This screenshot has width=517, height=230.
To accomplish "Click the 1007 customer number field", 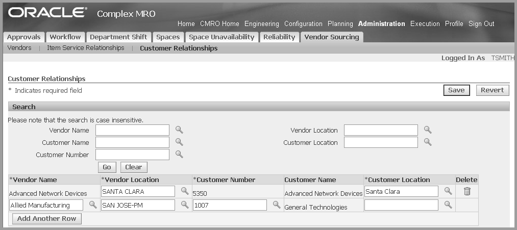I will pyautogui.click(x=230, y=205).
